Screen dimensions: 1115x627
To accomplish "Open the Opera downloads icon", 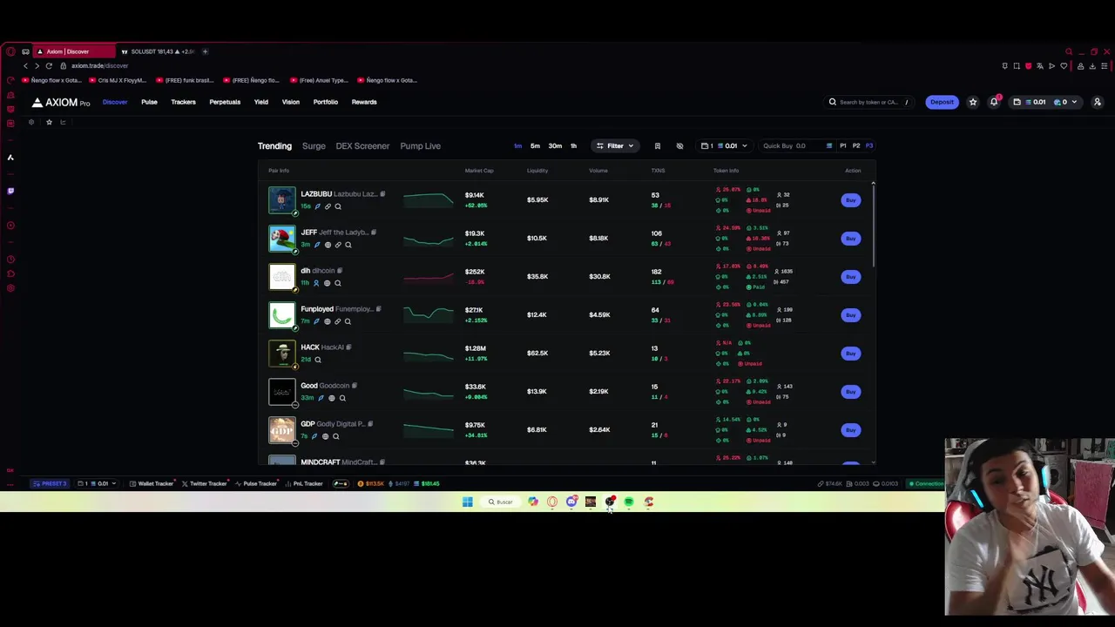I will [x=1092, y=66].
